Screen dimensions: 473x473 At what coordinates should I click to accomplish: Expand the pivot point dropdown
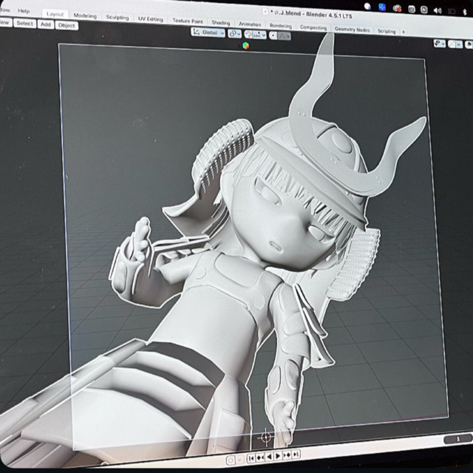tap(235, 33)
